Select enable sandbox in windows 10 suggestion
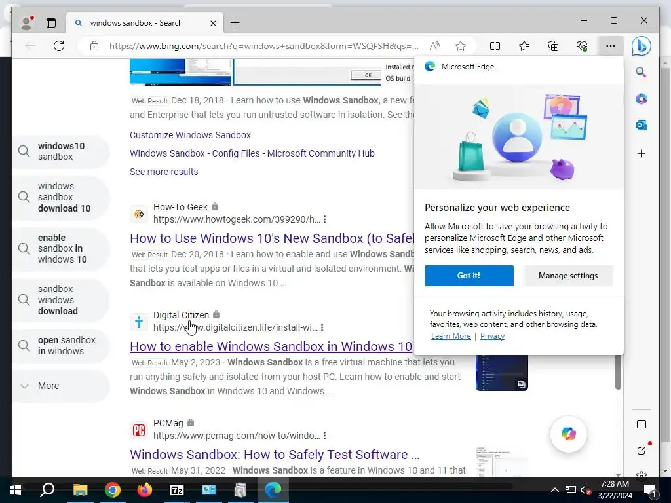 (61, 248)
